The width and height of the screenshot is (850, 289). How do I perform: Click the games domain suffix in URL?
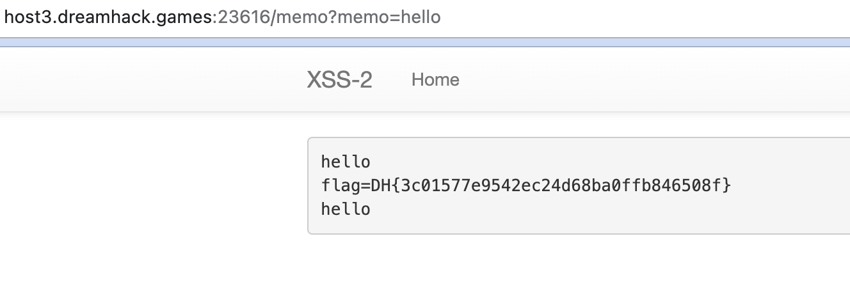[183, 17]
